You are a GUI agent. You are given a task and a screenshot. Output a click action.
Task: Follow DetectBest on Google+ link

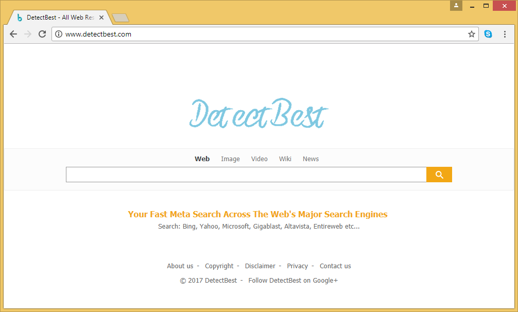click(293, 281)
